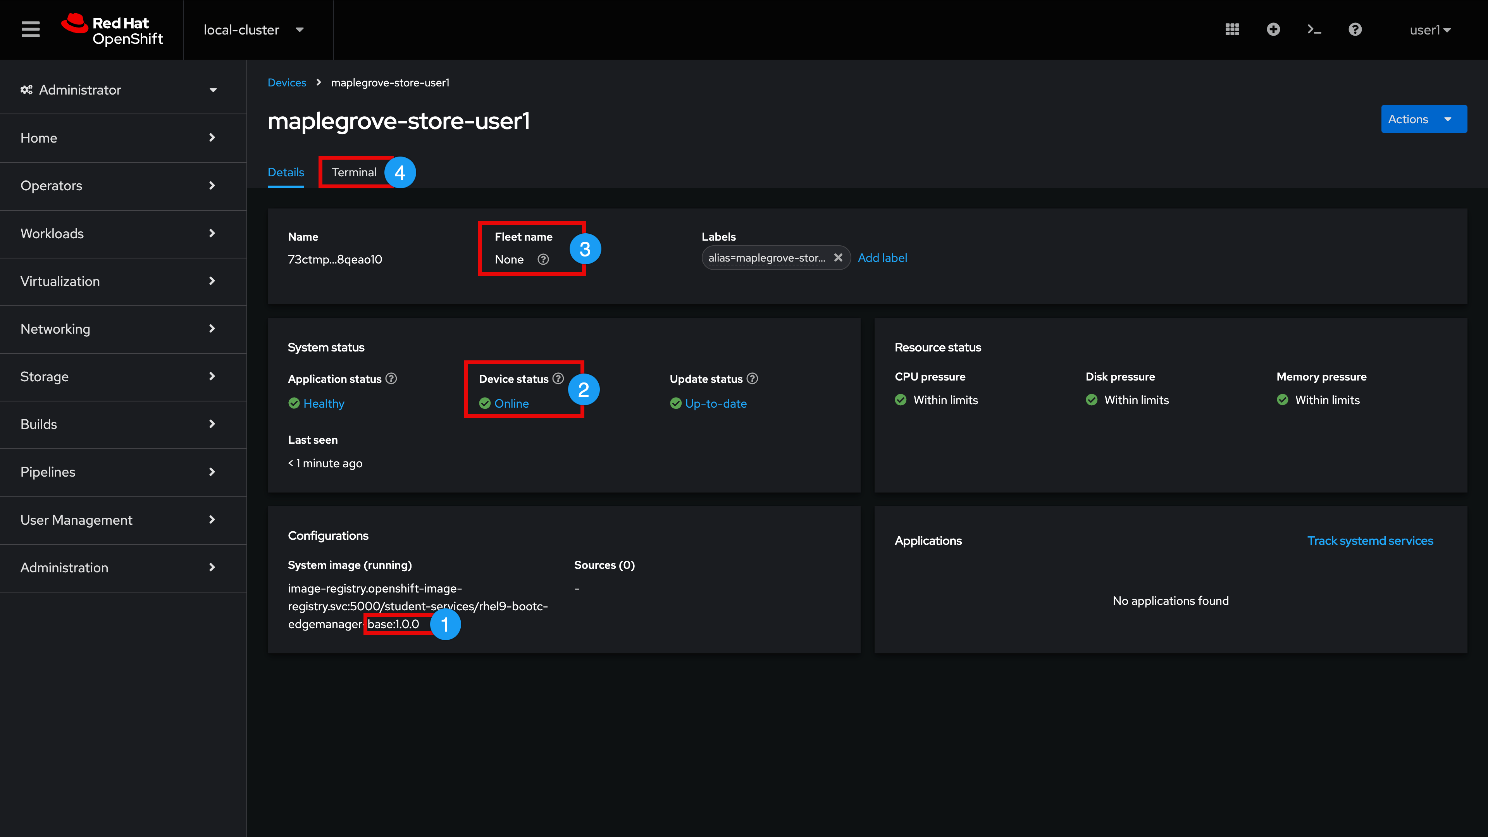The height and width of the screenshot is (837, 1488).
Task: Click 'No applications found' text
Action: coord(1171,601)
